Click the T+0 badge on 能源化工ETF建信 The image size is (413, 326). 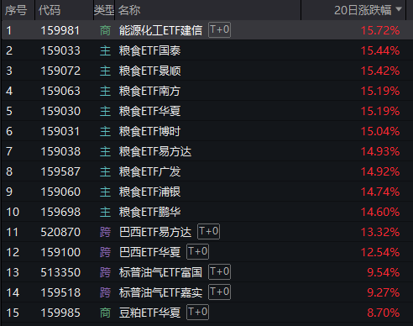point(219,29)
